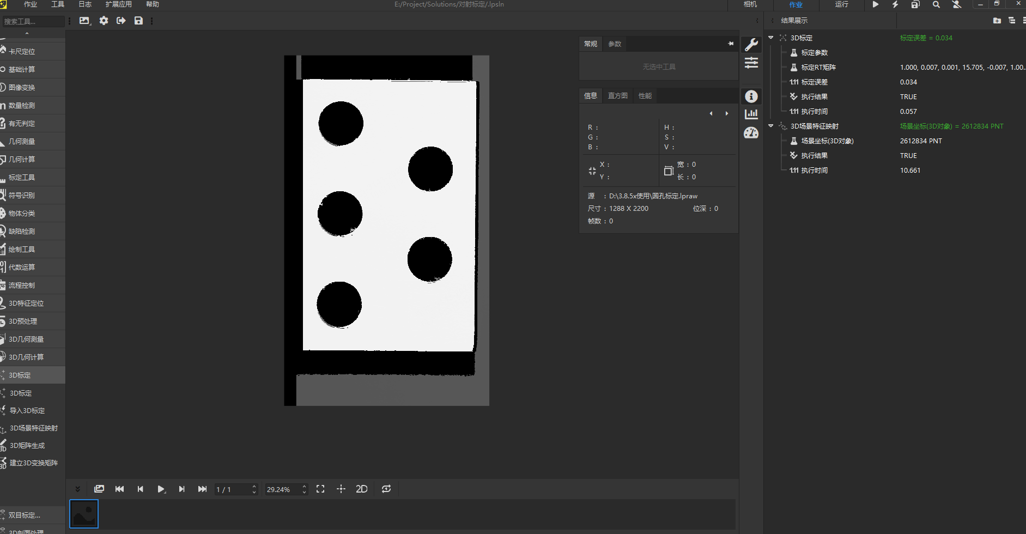
Task: Show the performance gauge icon
Action: (751, 133)
